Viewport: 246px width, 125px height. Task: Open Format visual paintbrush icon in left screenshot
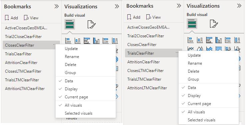click(91, 24)
